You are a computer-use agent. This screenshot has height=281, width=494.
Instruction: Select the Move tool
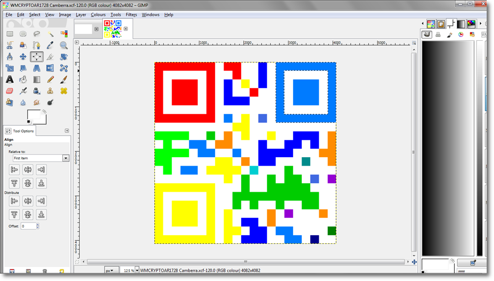(23, 57)
